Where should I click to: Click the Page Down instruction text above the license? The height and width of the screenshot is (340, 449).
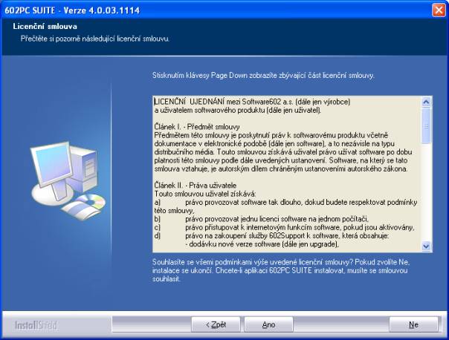pos(262,76)
